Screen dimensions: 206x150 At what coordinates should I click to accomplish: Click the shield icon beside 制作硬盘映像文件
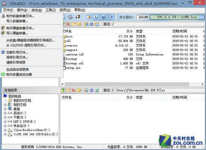point(3,28)
